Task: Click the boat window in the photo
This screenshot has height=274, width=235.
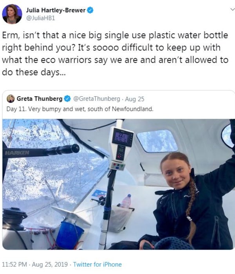Action: [157, 141]
